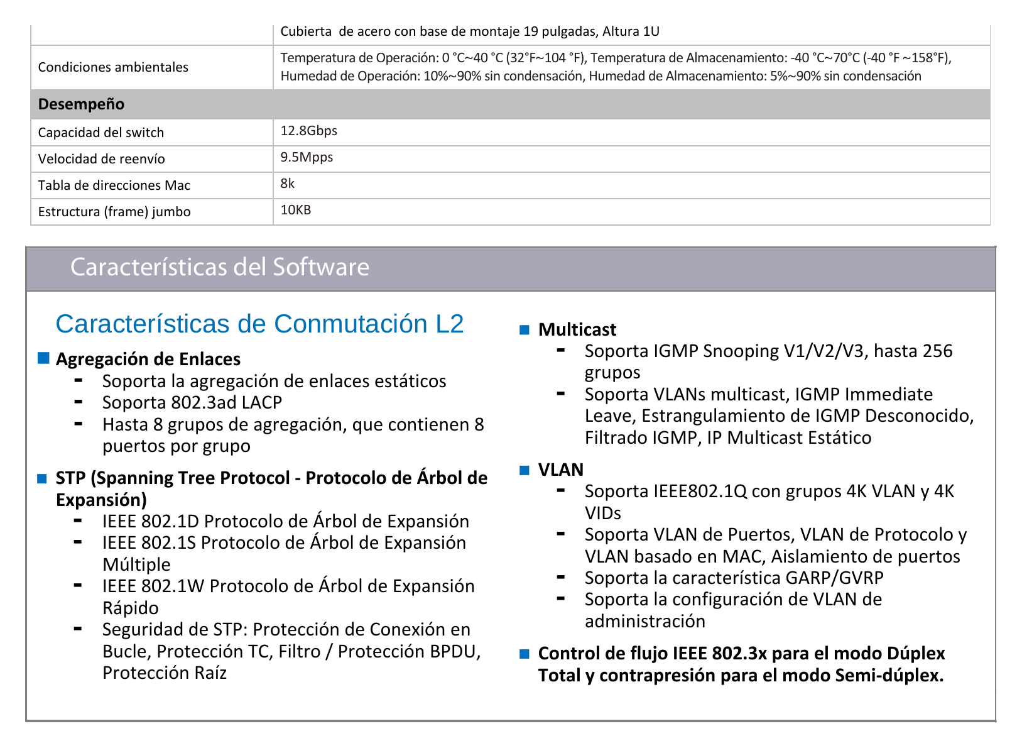Click the blue bullet next to STP heading
The image size is (1022, 748).
tap(42, 479)
